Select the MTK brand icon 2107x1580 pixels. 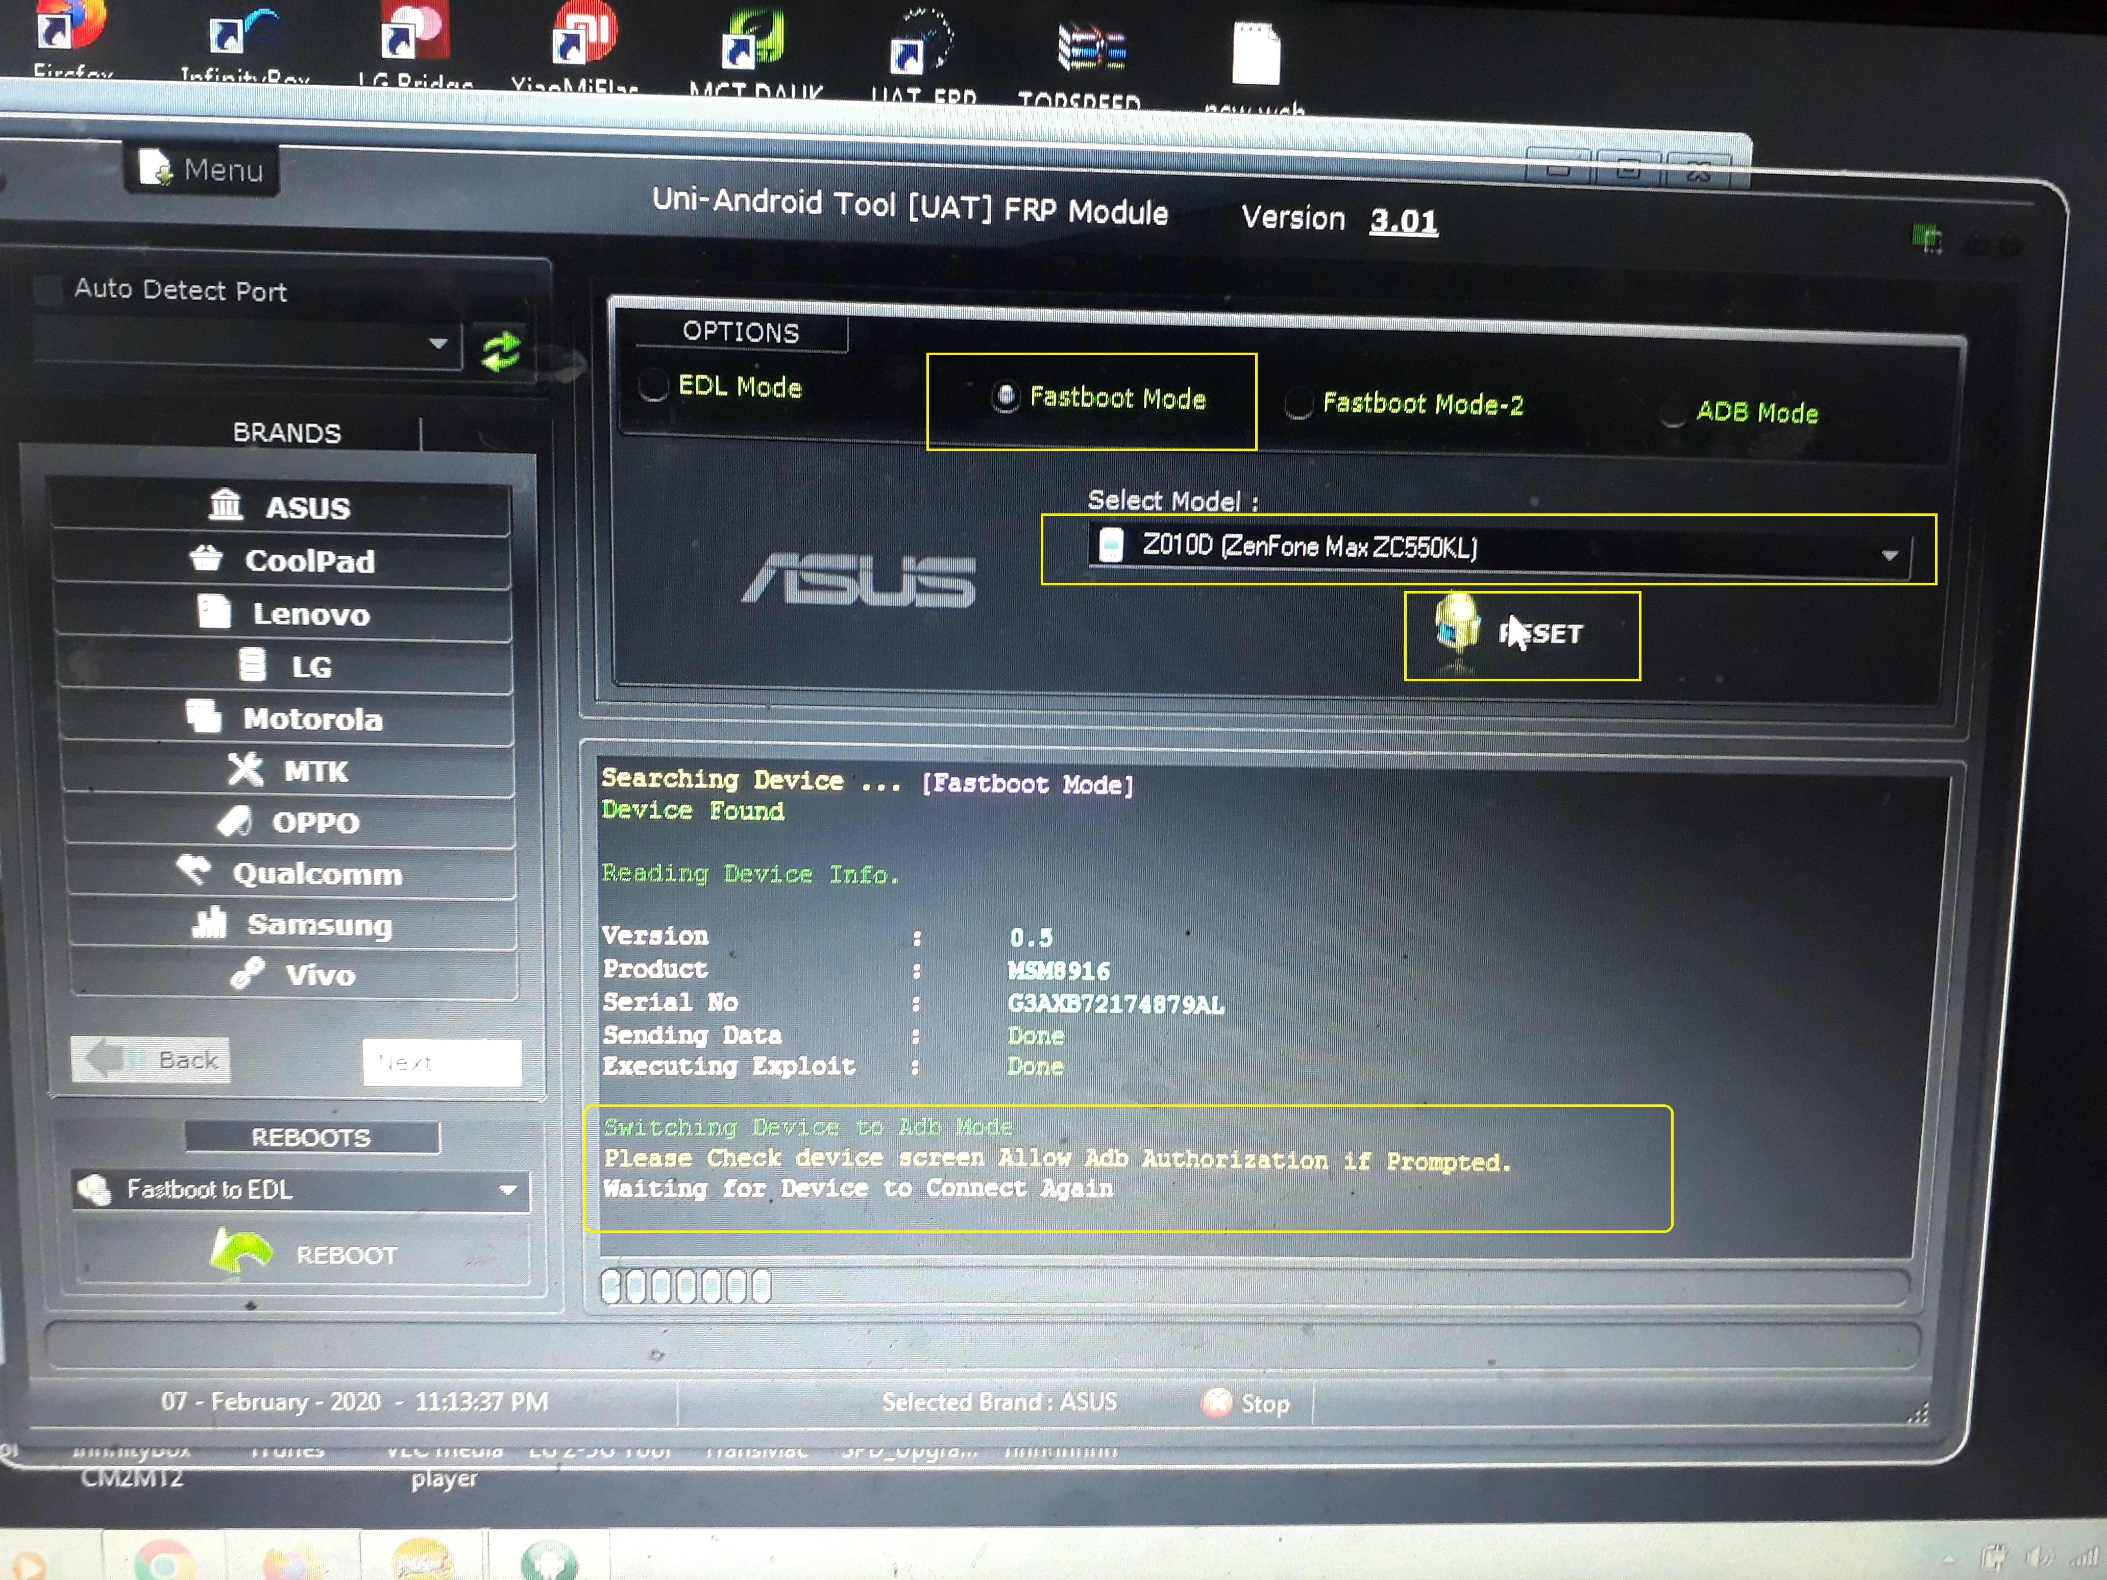pos(245,769)
